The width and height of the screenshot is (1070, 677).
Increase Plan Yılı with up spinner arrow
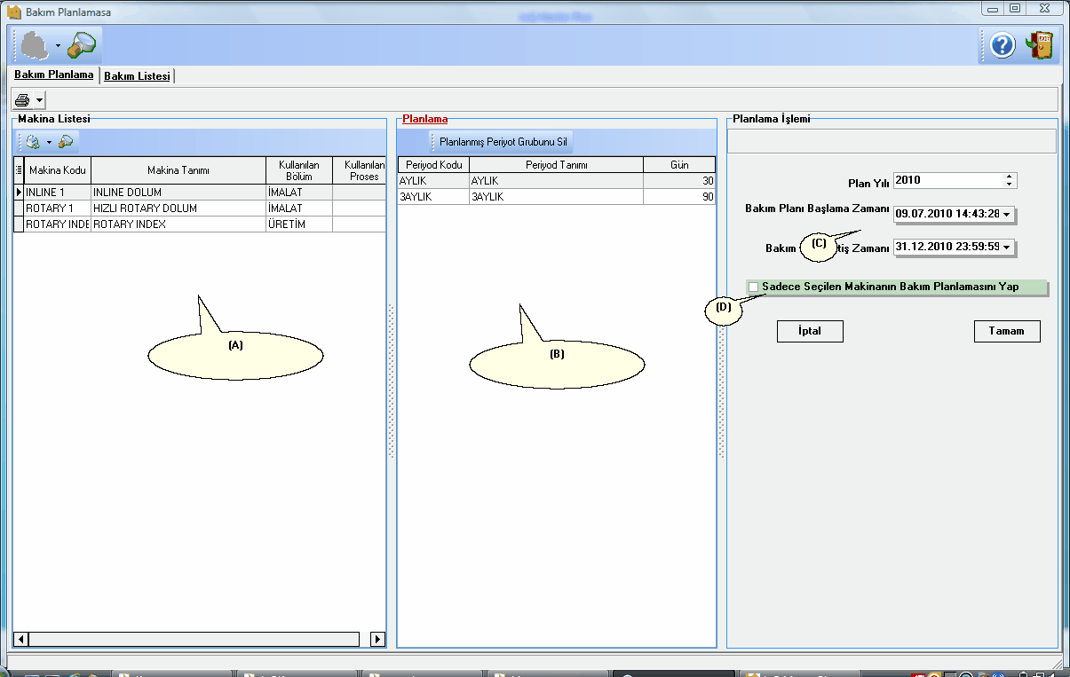click(x=1009, y=177)
